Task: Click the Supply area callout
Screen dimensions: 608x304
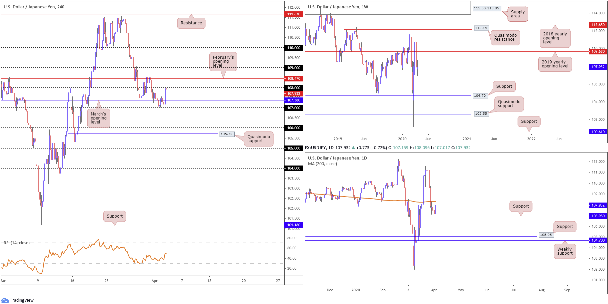Action: click(x=518, y=14)
